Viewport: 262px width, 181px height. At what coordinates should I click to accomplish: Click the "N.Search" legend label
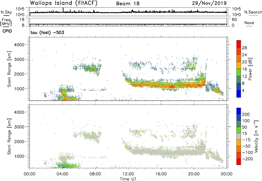click(x=253, y=12)
